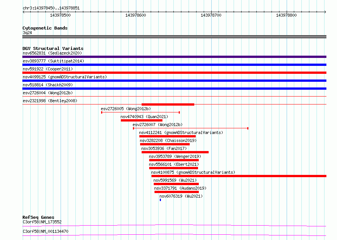Select the red nsv4740943 variant bar
Screen dimensions: 337x240
[x=141, y=120]
